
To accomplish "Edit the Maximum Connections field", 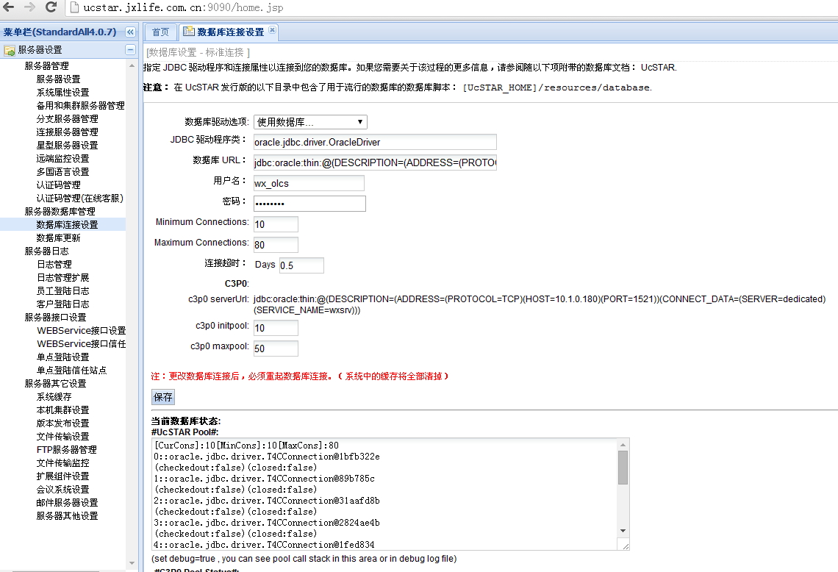I will (276, 245).
